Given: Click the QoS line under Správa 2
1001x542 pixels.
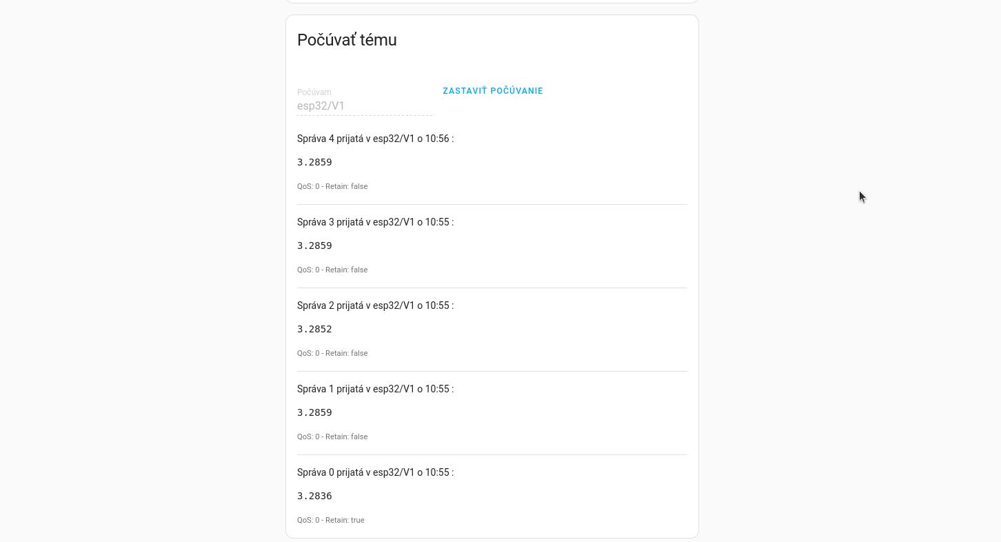Looking at the screenshot, I should [332, 353].
